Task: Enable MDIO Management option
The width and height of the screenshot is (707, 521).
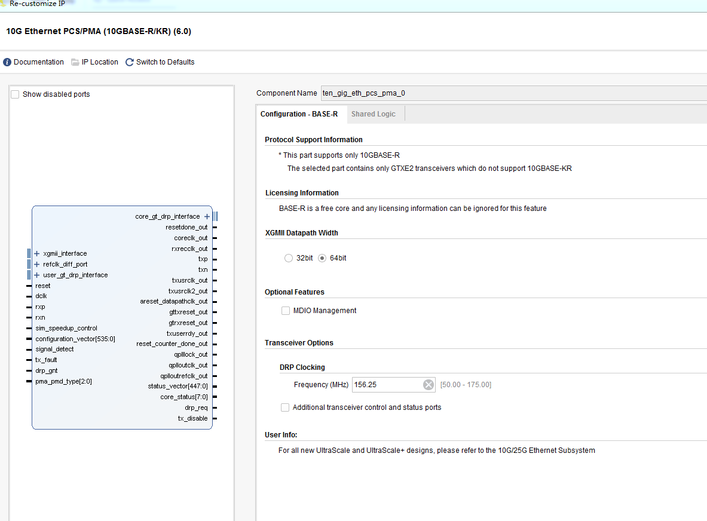Action: [x=286, y=311]
